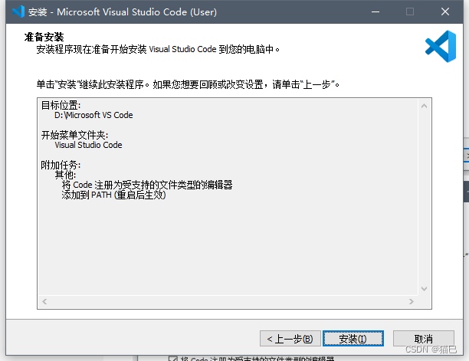The width and height of the screenshot is (469, 361).
Task: Select the text 'D:\Microsoft VS Code'
Action: point(93,115)
